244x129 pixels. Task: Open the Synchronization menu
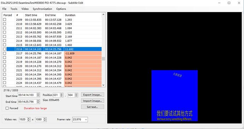[x=42, y=9]
